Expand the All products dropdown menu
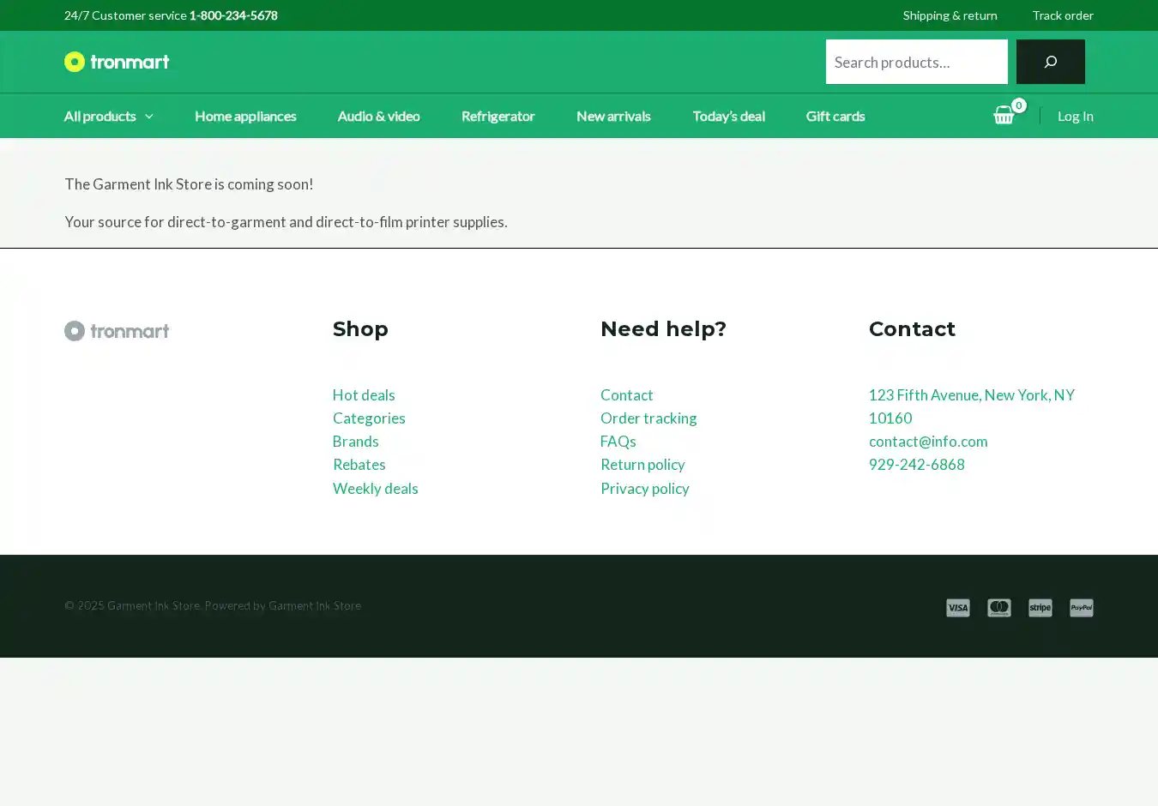 [108, 116]
